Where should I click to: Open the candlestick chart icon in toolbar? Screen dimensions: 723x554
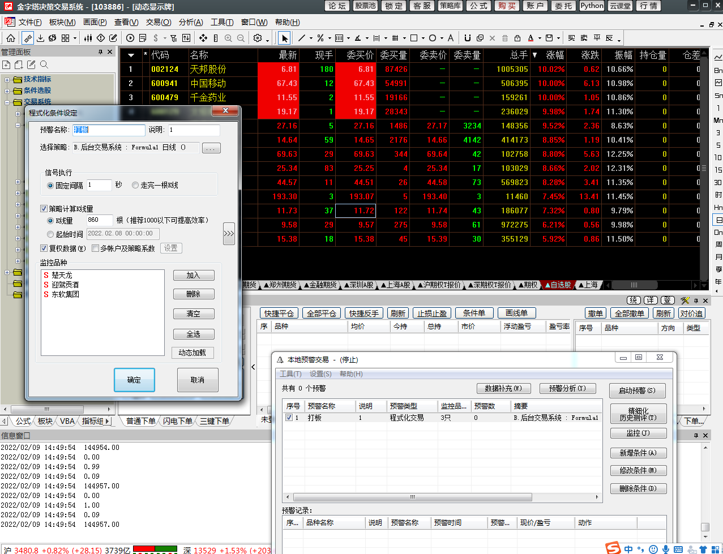click(x=88, y=38)
